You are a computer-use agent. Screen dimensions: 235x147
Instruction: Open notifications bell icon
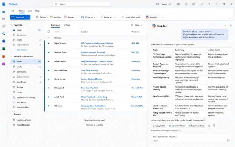186,4
